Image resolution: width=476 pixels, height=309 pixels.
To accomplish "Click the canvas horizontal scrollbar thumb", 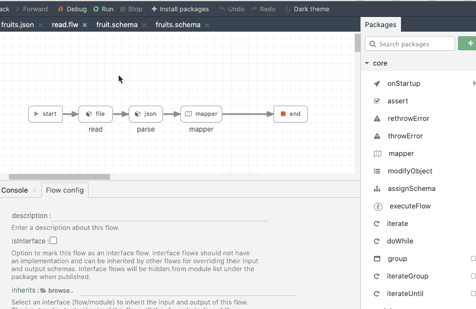I will [x=60, y=177].
